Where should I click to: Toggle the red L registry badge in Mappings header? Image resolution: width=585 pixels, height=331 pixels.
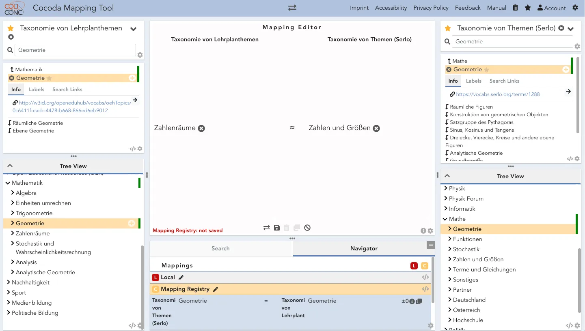[414, 266]
